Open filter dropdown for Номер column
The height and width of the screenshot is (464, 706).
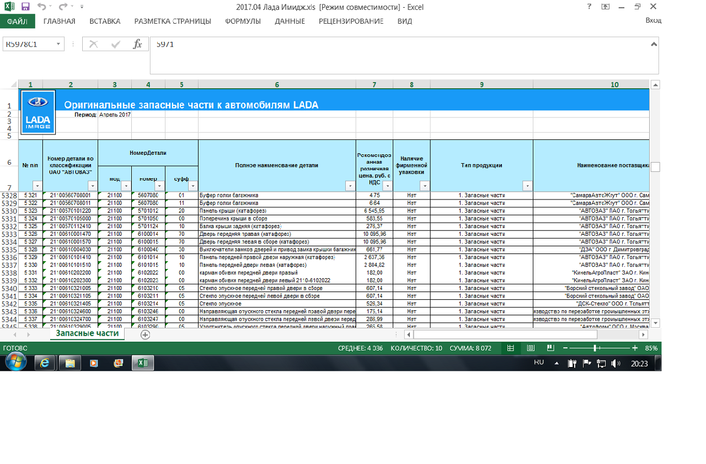[160, 186]
